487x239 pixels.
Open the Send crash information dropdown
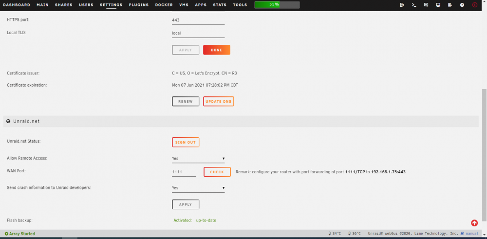pyautogui.click(x=198, y=188)
